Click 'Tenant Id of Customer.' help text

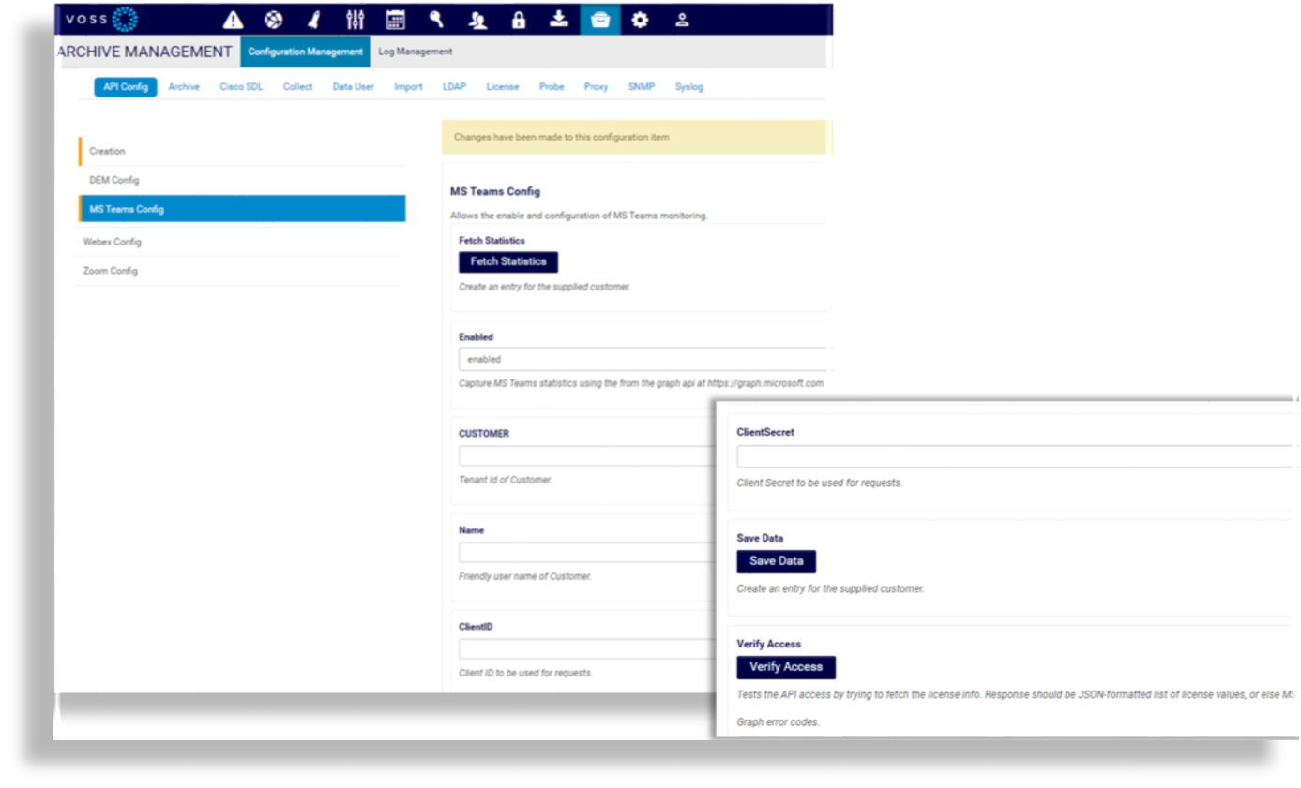pos(506,480)
